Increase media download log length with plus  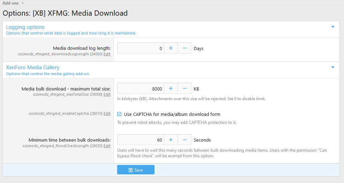(x=171, y=48)
